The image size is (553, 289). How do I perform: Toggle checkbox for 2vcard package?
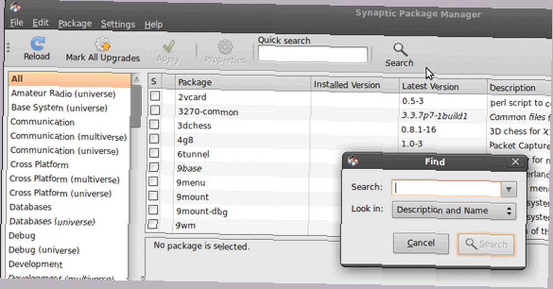pos(155,96)
